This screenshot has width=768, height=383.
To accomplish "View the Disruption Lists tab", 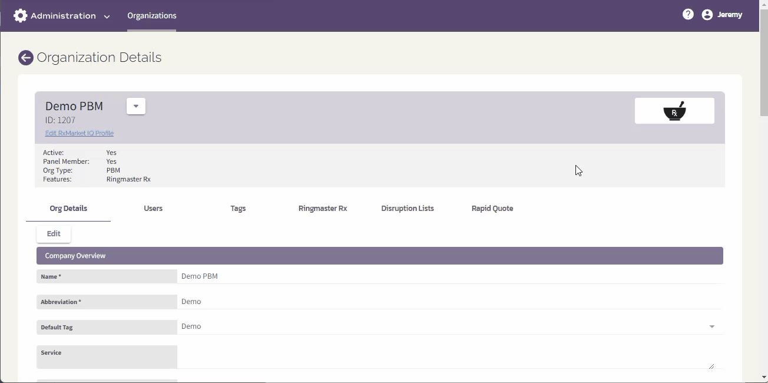I will (408, 208).
